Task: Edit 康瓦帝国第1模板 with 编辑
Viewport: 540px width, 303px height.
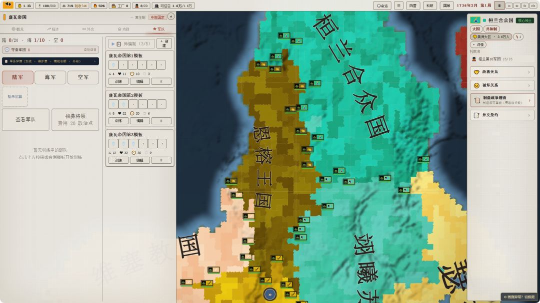Action: coord(140,81)
